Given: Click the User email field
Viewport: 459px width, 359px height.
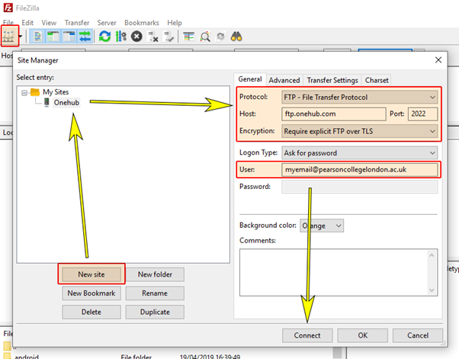Looking at the screenshot, I should tap(359, 170).
